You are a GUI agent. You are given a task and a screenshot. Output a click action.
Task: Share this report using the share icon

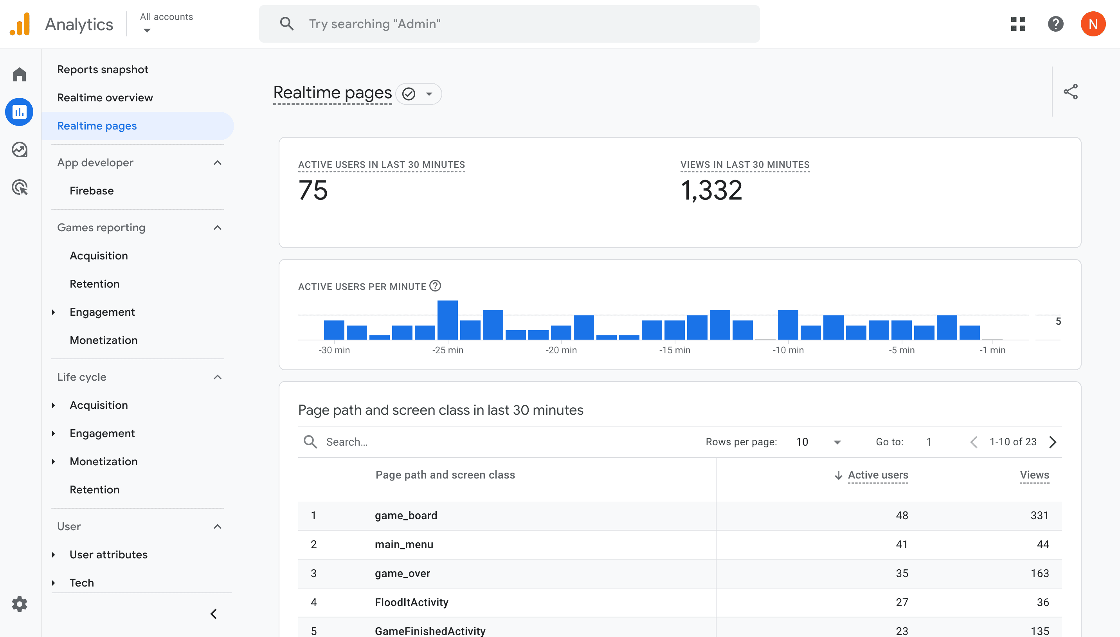click(1071, 92)
